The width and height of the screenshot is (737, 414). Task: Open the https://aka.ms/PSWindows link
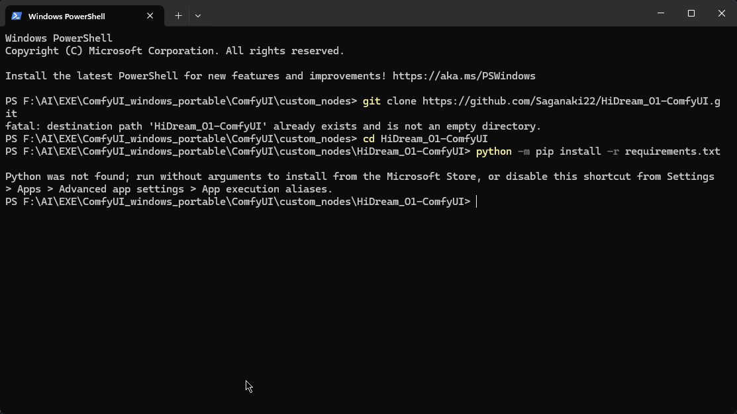click(464, 76)
